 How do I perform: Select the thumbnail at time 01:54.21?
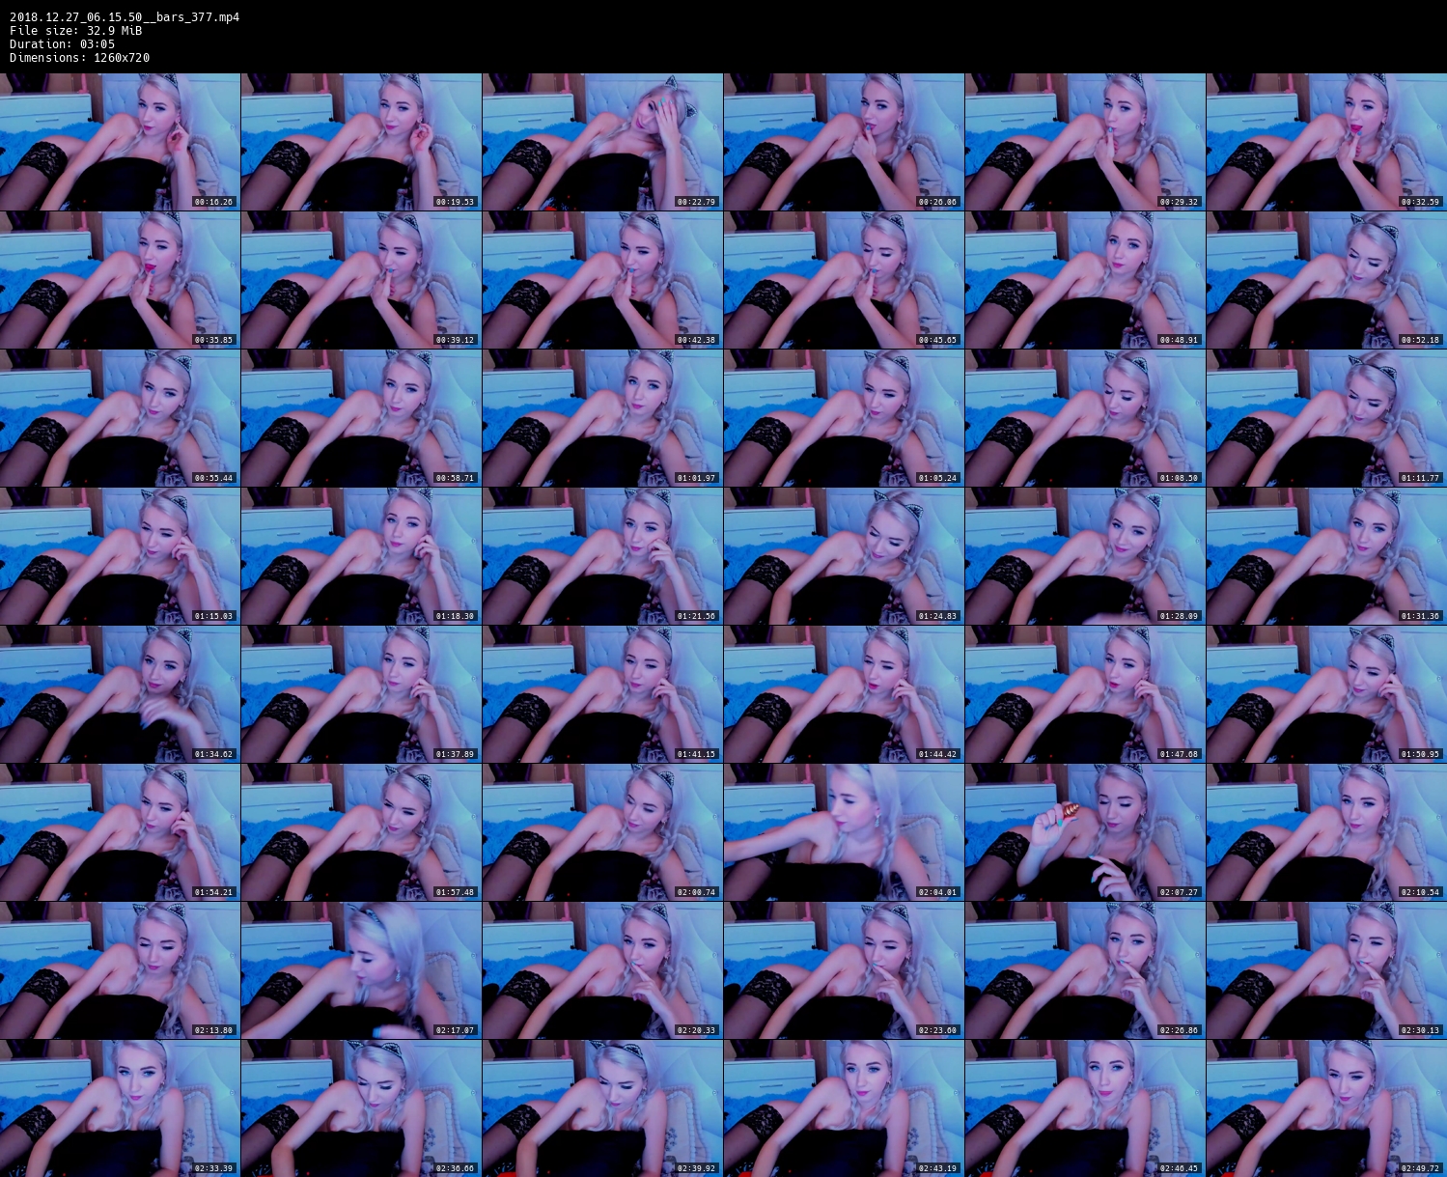(120, 832)
